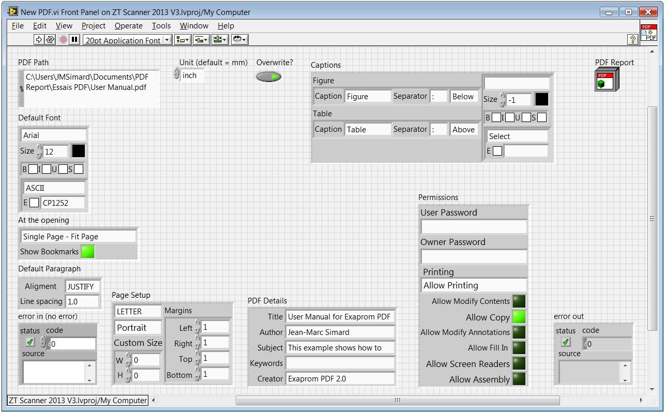The image size is (666, 413).
Task: Click the Allow Printing selector
Action: coord(473,285)
